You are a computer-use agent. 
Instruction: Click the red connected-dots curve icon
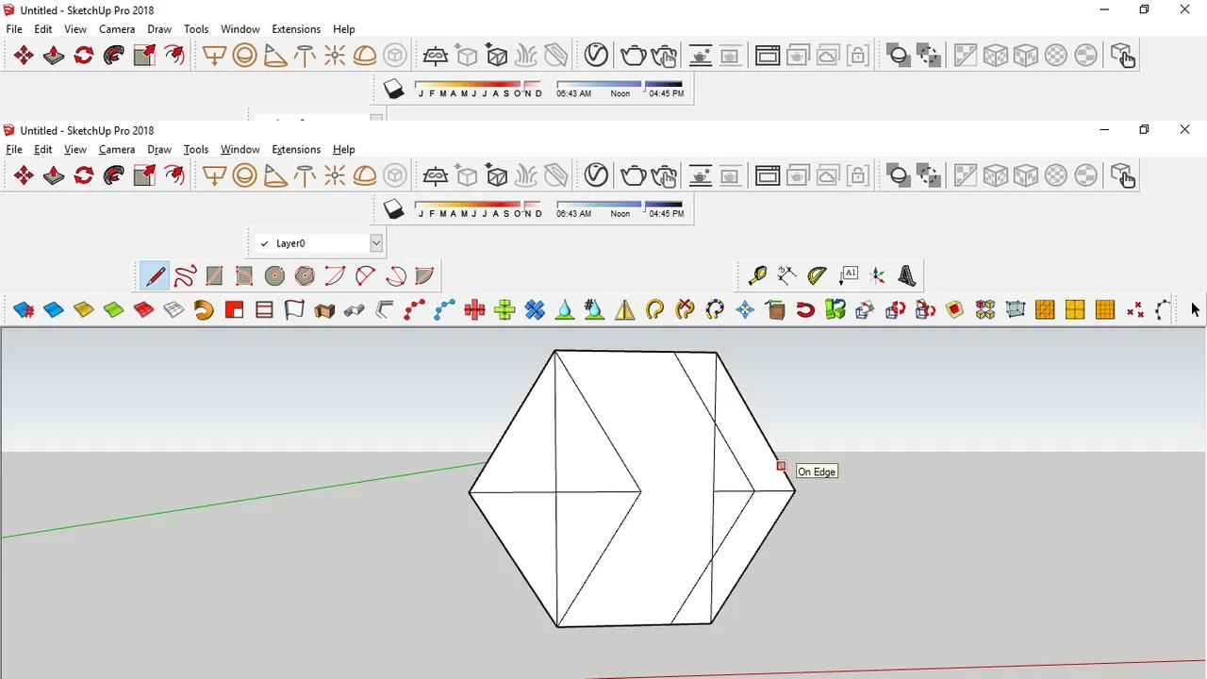414,309
